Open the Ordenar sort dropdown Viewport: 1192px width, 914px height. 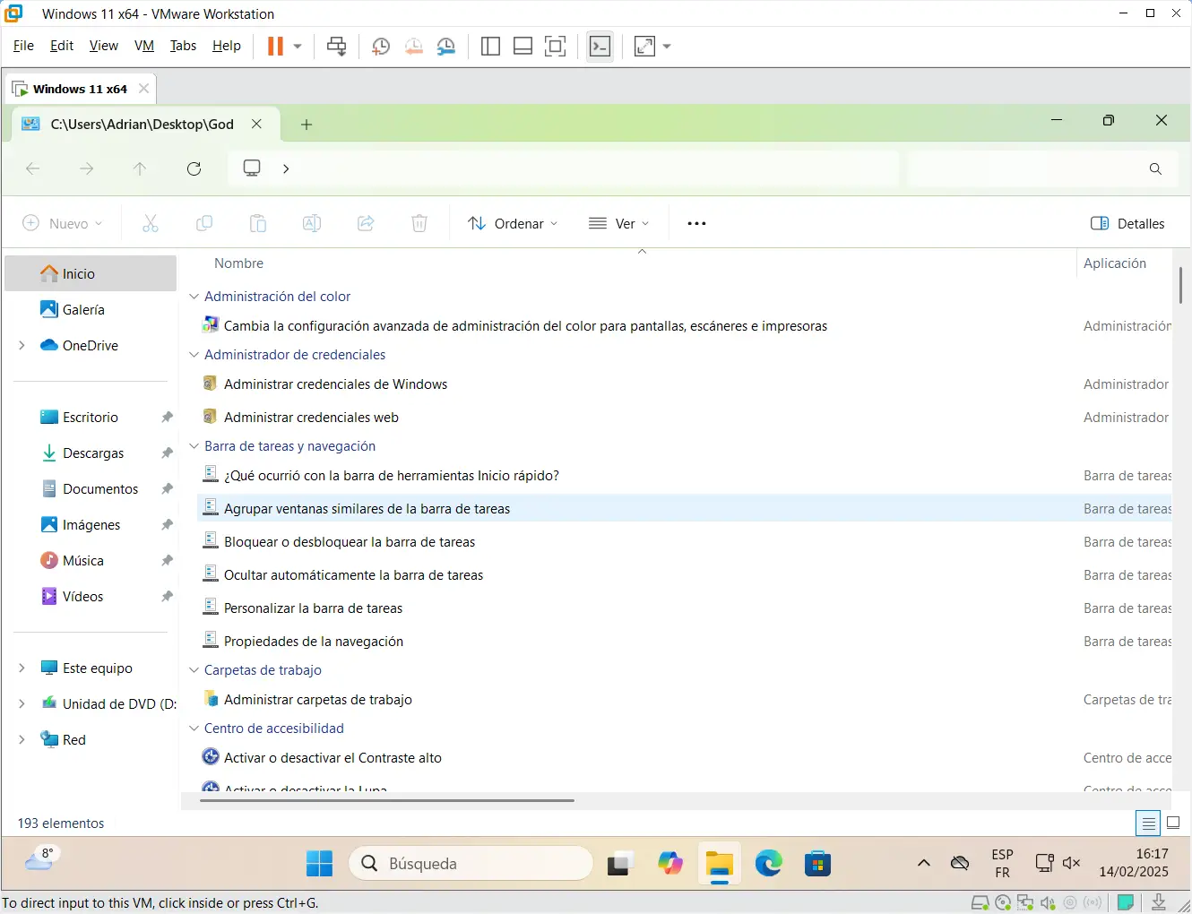click(x=513, y=223)
